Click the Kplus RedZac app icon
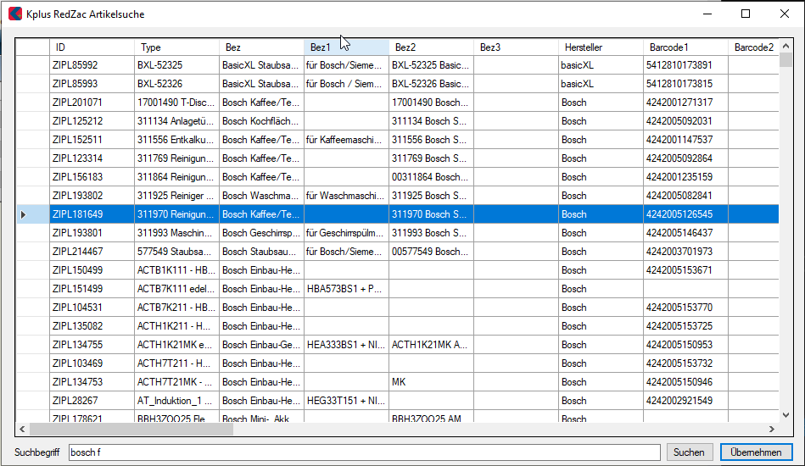The width and height of the screenshot is (805, 466). 15,14
